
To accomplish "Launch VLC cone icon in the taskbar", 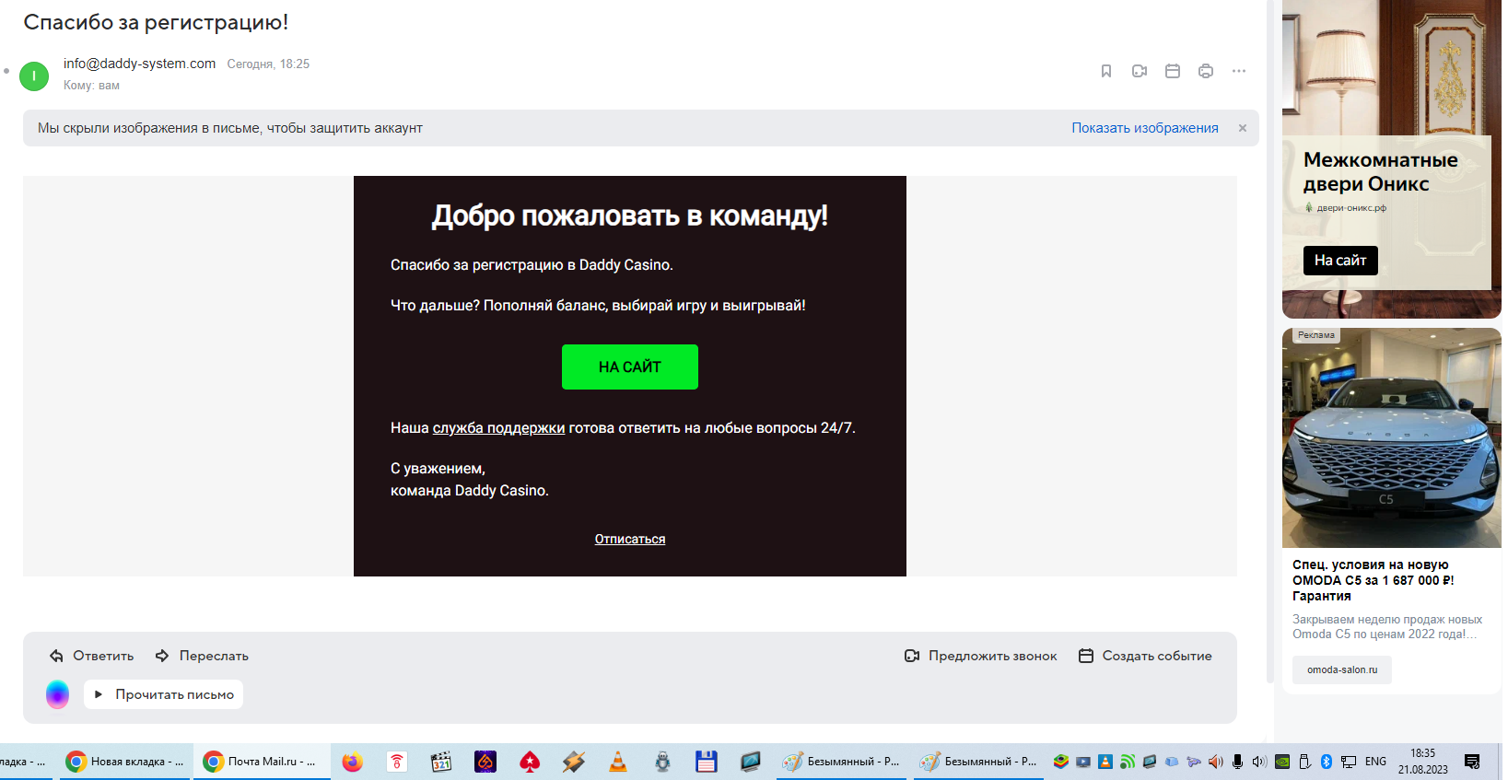I will (x=618, y=762).
